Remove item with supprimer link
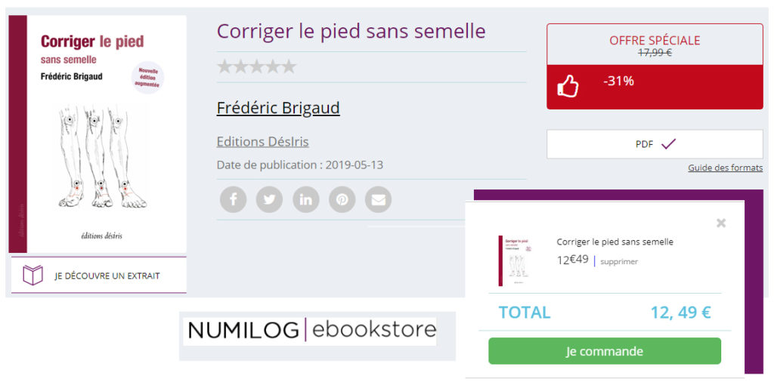 click(x=619, y=262)
